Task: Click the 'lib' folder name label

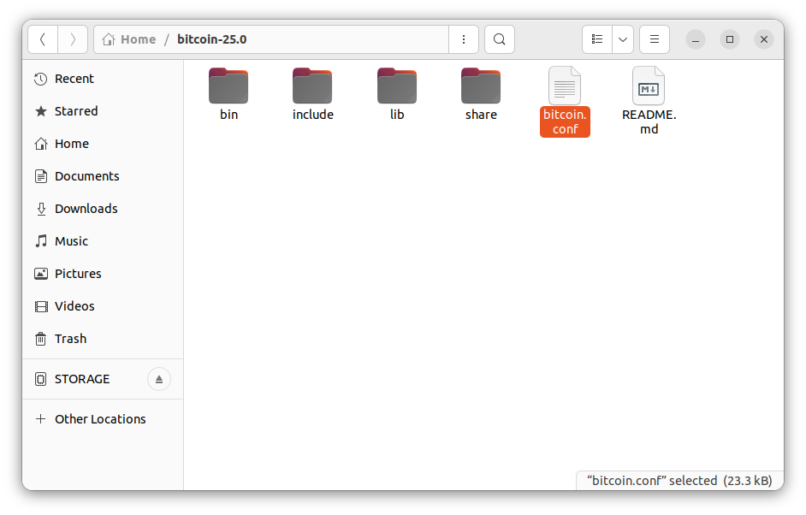Action: (397, 115)
